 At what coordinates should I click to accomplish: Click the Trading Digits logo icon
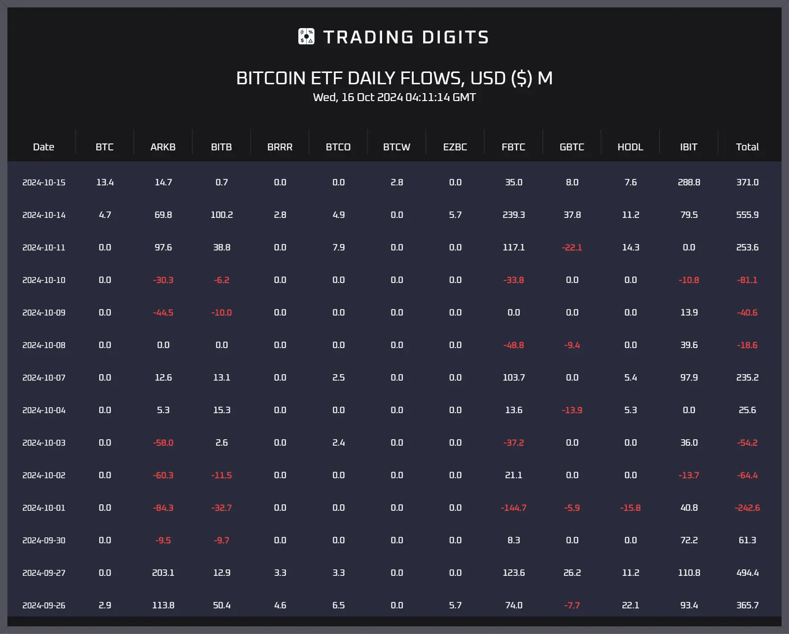pyautogui.click(x=306, y=36)
